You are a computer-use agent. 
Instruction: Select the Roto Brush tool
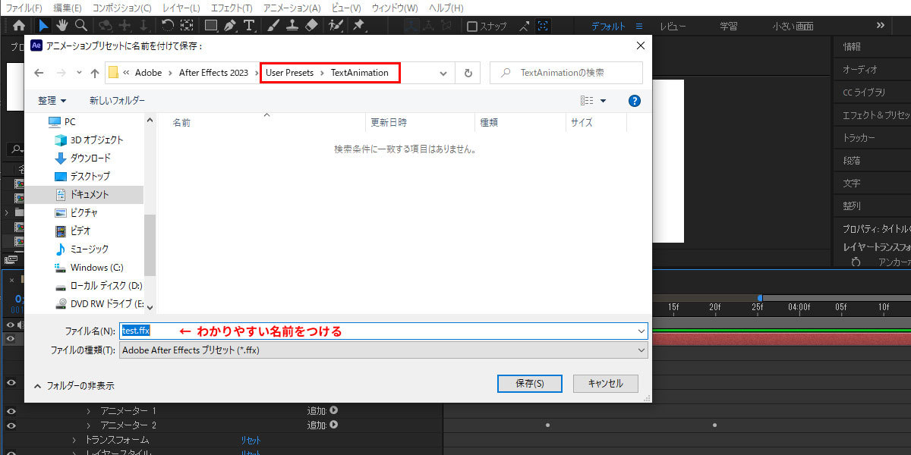pos(336,26)
